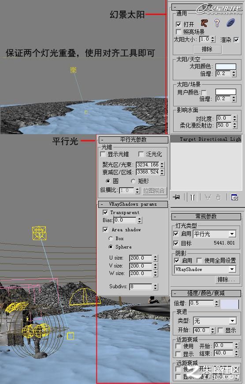Click the Remove Modifier trash icon
This screenshot has height=384, width=245.
pyautogui.click(x=219, y=197)
